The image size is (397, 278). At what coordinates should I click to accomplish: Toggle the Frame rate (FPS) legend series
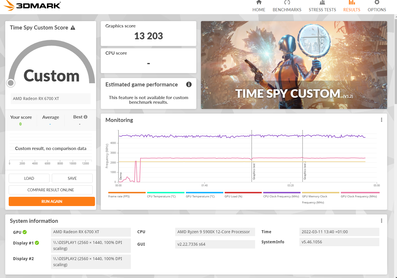(127, 195)
